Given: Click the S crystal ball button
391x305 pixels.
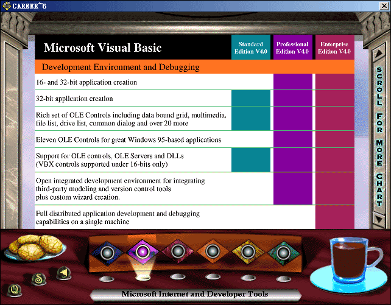Looking at the screenshot, I should click(x=38, y=279).
